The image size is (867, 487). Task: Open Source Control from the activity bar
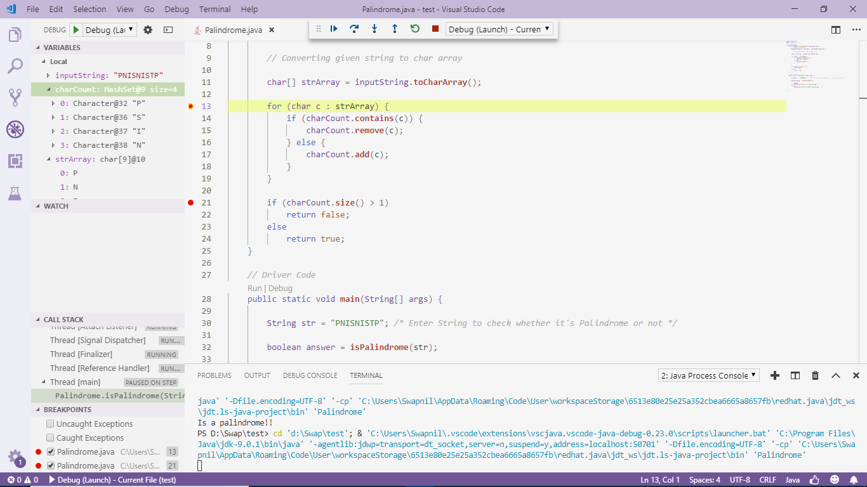[15, 96]
